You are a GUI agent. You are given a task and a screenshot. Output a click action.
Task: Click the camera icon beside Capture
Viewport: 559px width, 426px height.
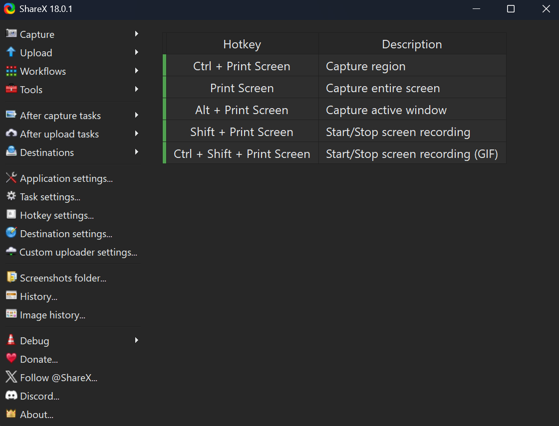[x=11, y=34]
